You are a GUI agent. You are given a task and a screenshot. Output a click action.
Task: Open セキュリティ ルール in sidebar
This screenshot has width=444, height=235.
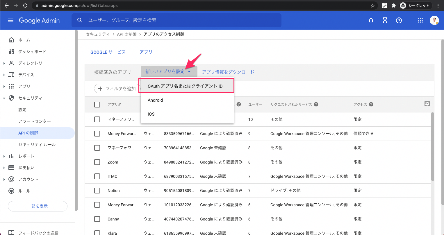point(37,144)
